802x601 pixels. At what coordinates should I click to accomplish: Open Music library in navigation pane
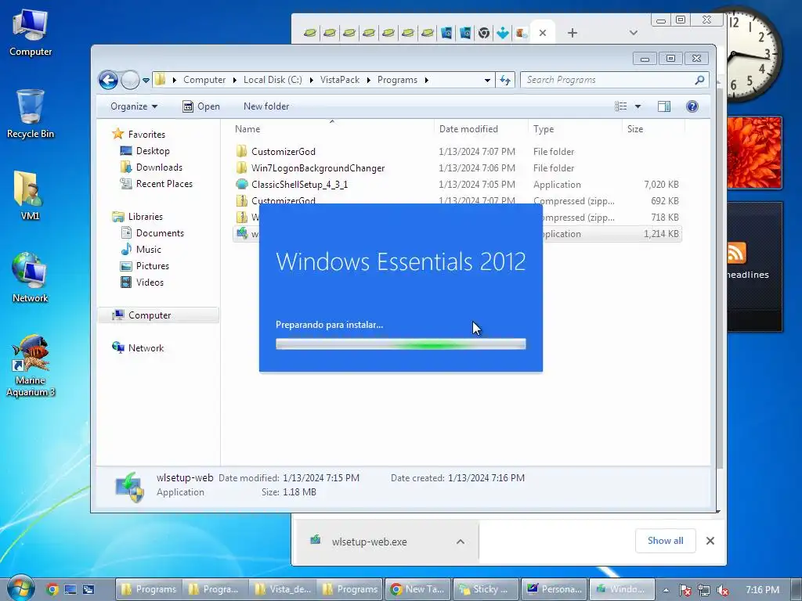tap(148, 250)
